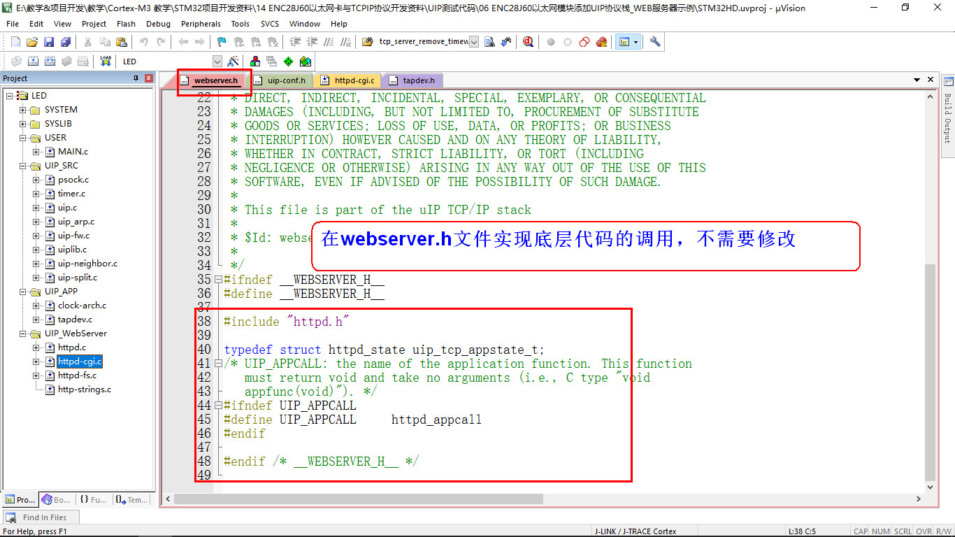Image resolution: width=955 pixels, height=537 pixels.
Task: Expand the SYSTEM folder in project tree
Action: click(x=23, y=110)
